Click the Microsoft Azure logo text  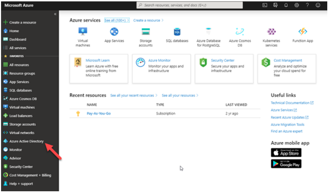pos(19,5)
